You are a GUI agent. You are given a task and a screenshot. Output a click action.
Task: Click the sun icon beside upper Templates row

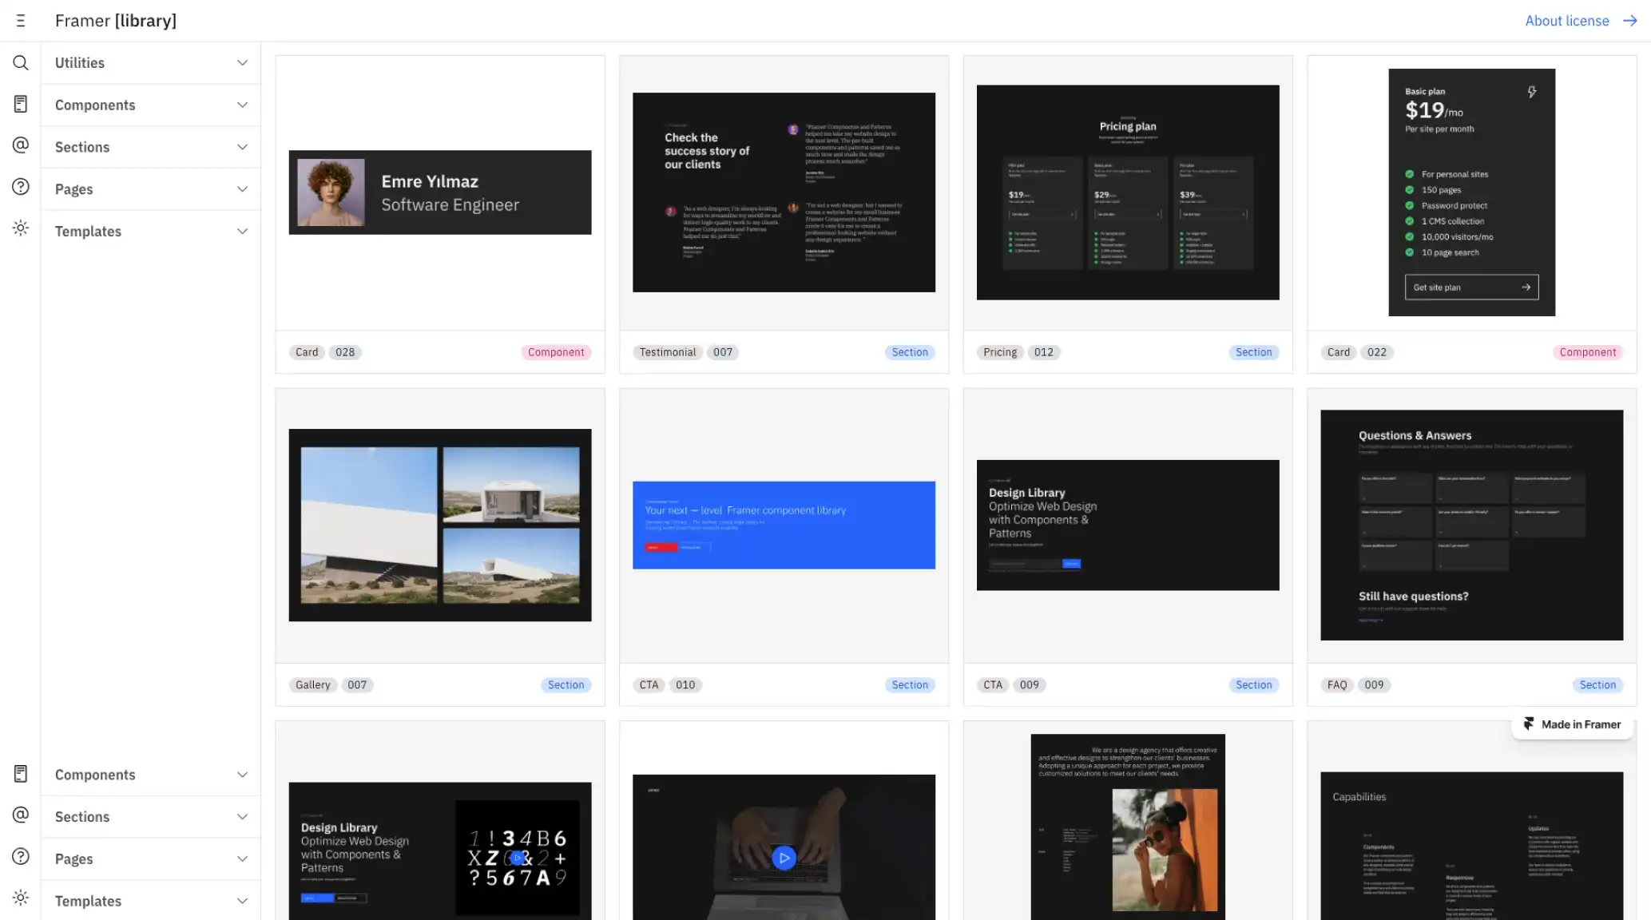pos(21,228)
